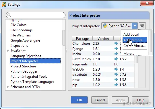Select Google App Engine settings

pyautogui.click(x=25, y=40)
